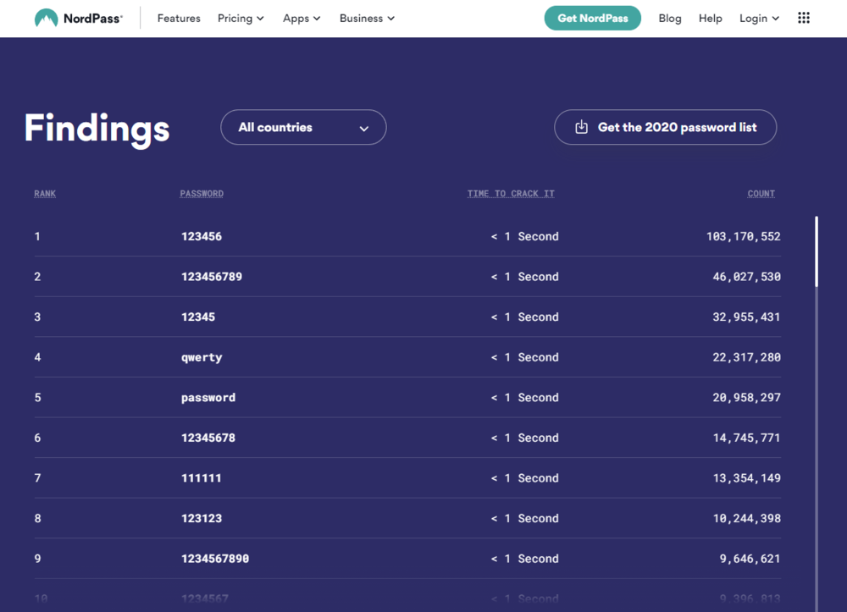
Task: Select the All countries filter dropdown
Action: 303,127
